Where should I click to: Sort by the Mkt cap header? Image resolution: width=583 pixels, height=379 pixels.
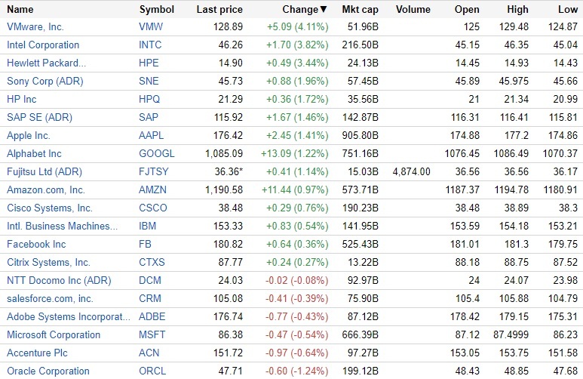click(x=361, y=10)
